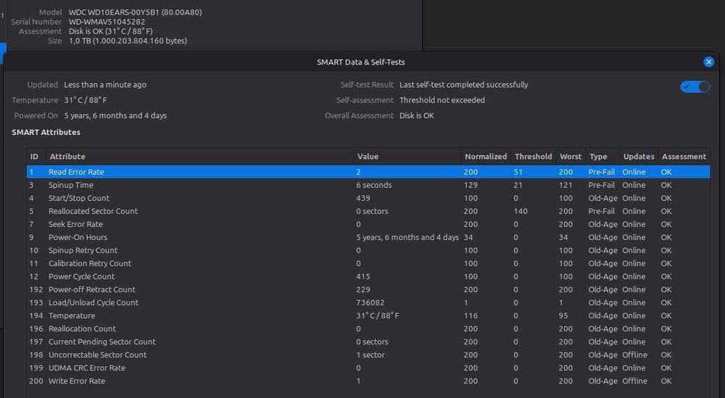Screen dimensions: 725x398
Task: Sort by the Attribute column header
Action: point(199,157)
